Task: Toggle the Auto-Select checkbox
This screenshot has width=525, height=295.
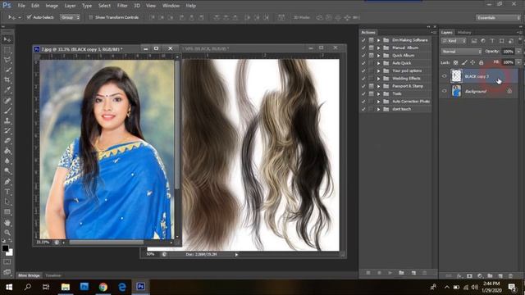Action: coord(29,17)
